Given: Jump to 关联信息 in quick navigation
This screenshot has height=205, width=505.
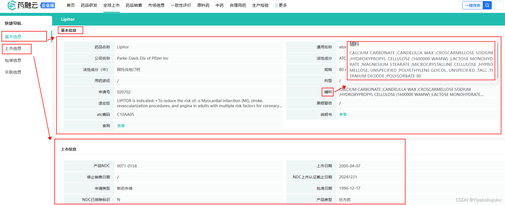Looking at the screenshot, I should click(13, 72).
